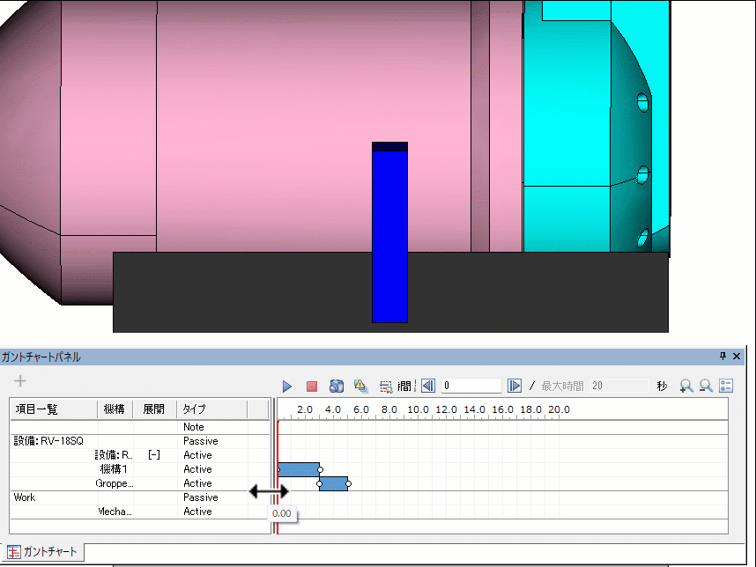Click the reset simulation icon next to stop

pos(336,387)
